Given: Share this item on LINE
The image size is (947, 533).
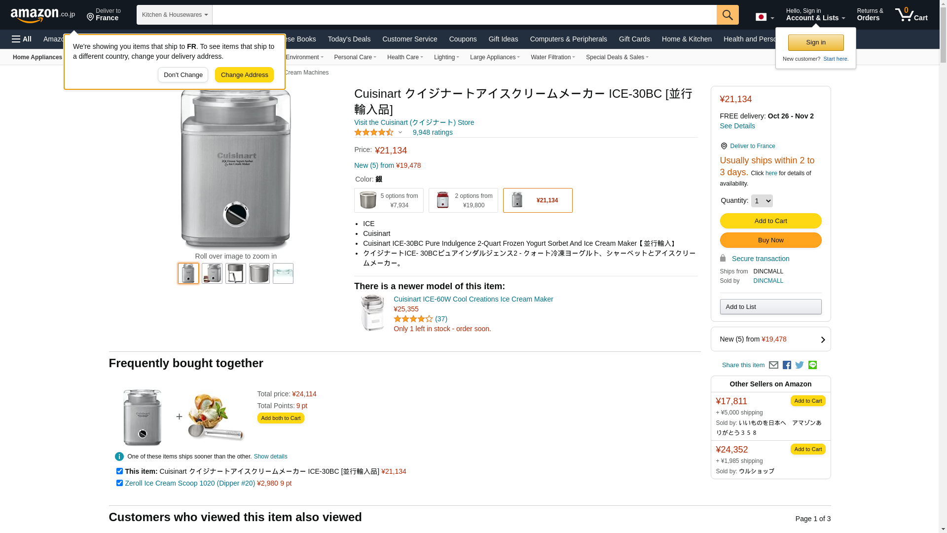Looking at the screenshot, I should 812,365.
